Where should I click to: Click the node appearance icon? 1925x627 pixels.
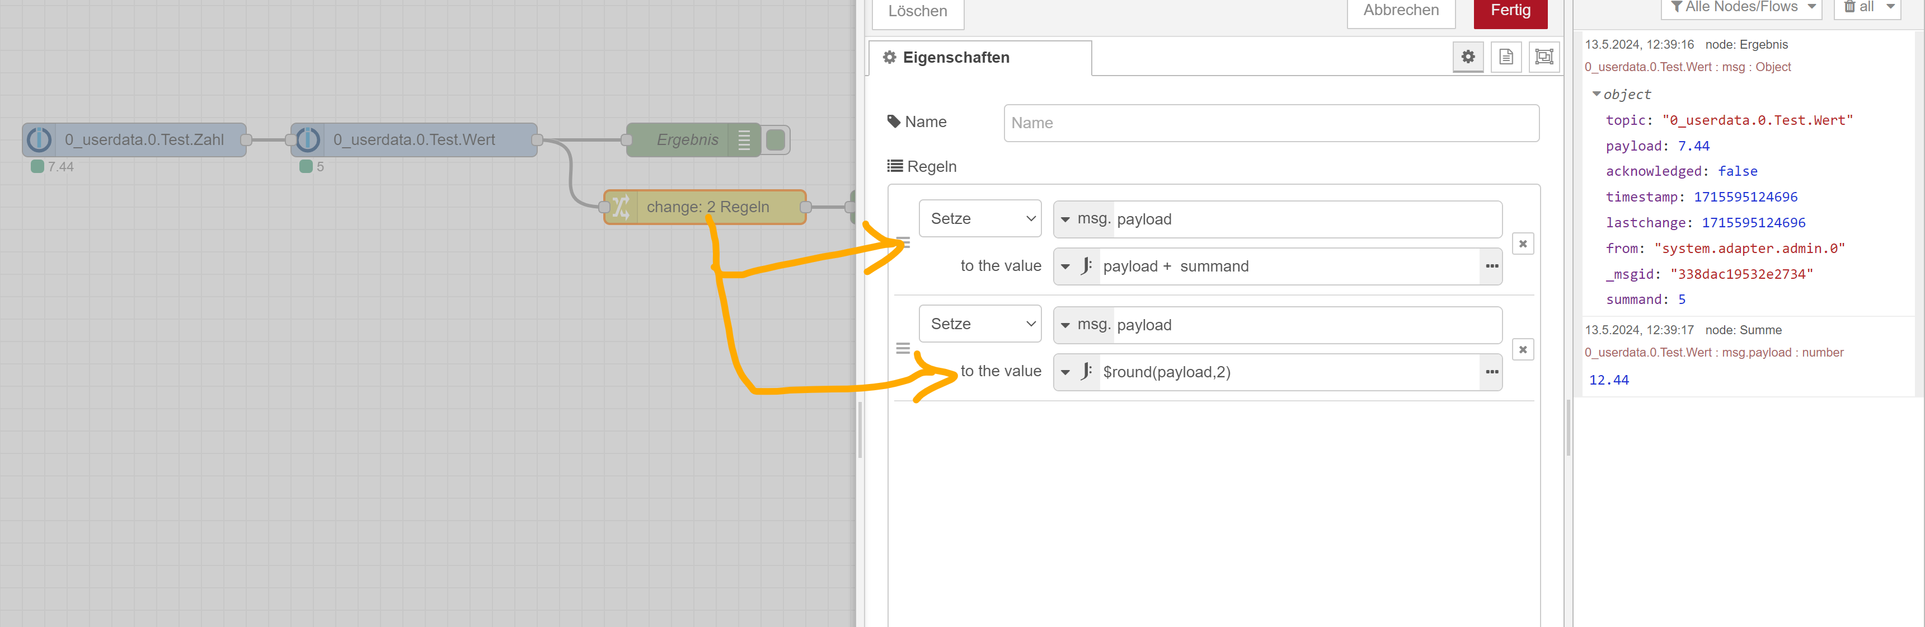pos(1544,57)
